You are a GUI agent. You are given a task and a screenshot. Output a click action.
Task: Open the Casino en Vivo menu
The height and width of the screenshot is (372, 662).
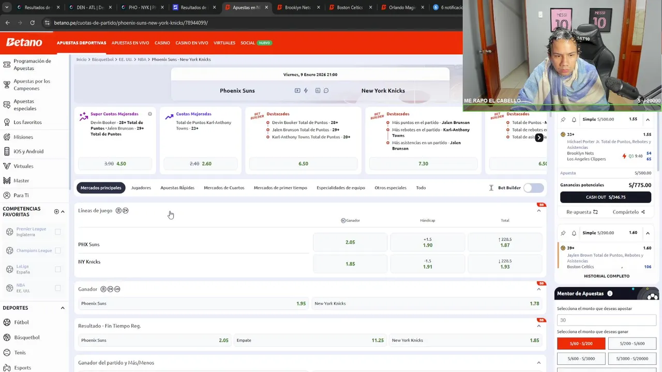[x=192, y=43]
